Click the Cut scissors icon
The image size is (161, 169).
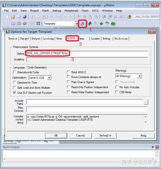click(32, 17)
